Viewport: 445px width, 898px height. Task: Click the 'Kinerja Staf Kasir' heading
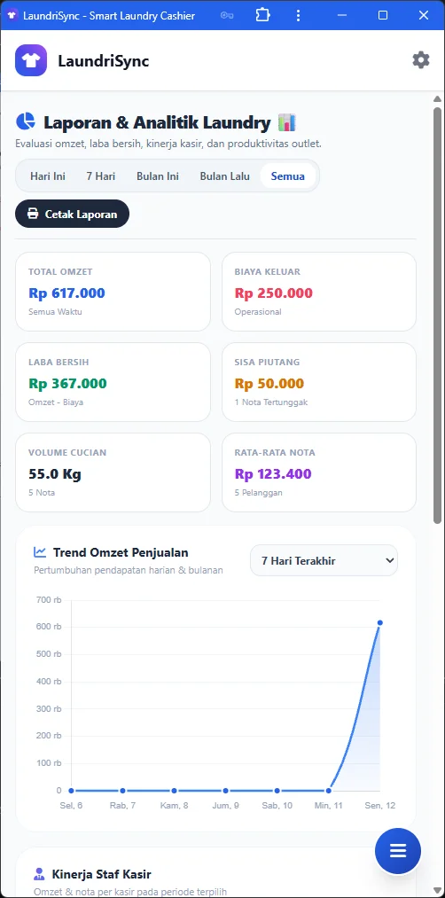(x=101, y=874)
